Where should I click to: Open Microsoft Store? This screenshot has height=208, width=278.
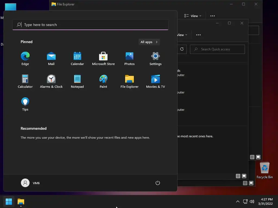103,59
